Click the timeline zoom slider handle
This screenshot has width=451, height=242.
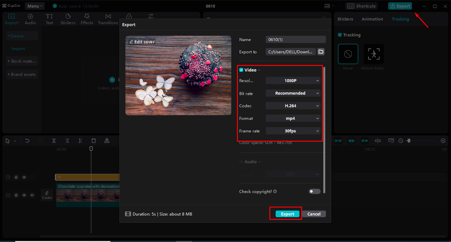[409, 141]
